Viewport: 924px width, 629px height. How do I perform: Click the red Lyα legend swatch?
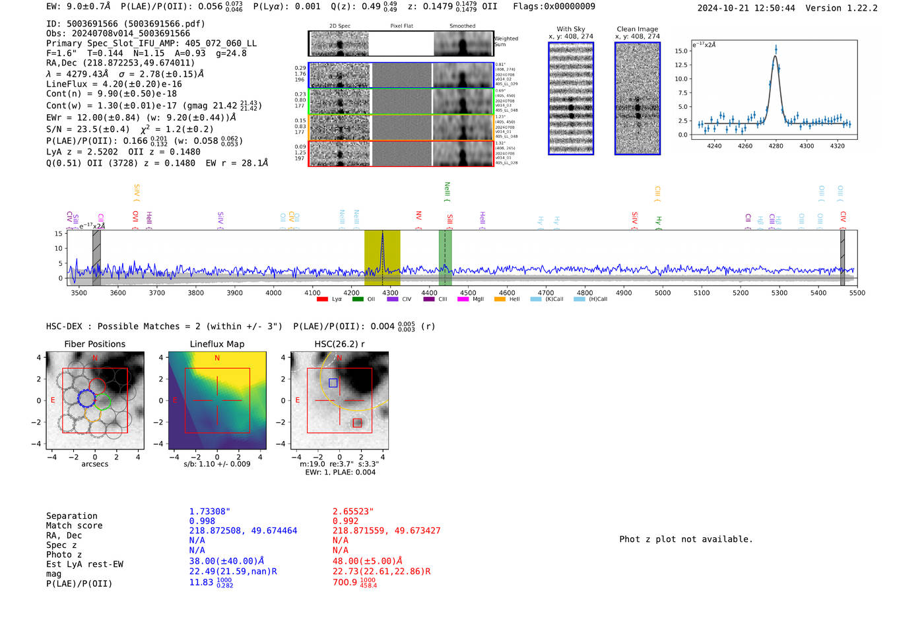(322, 299)
